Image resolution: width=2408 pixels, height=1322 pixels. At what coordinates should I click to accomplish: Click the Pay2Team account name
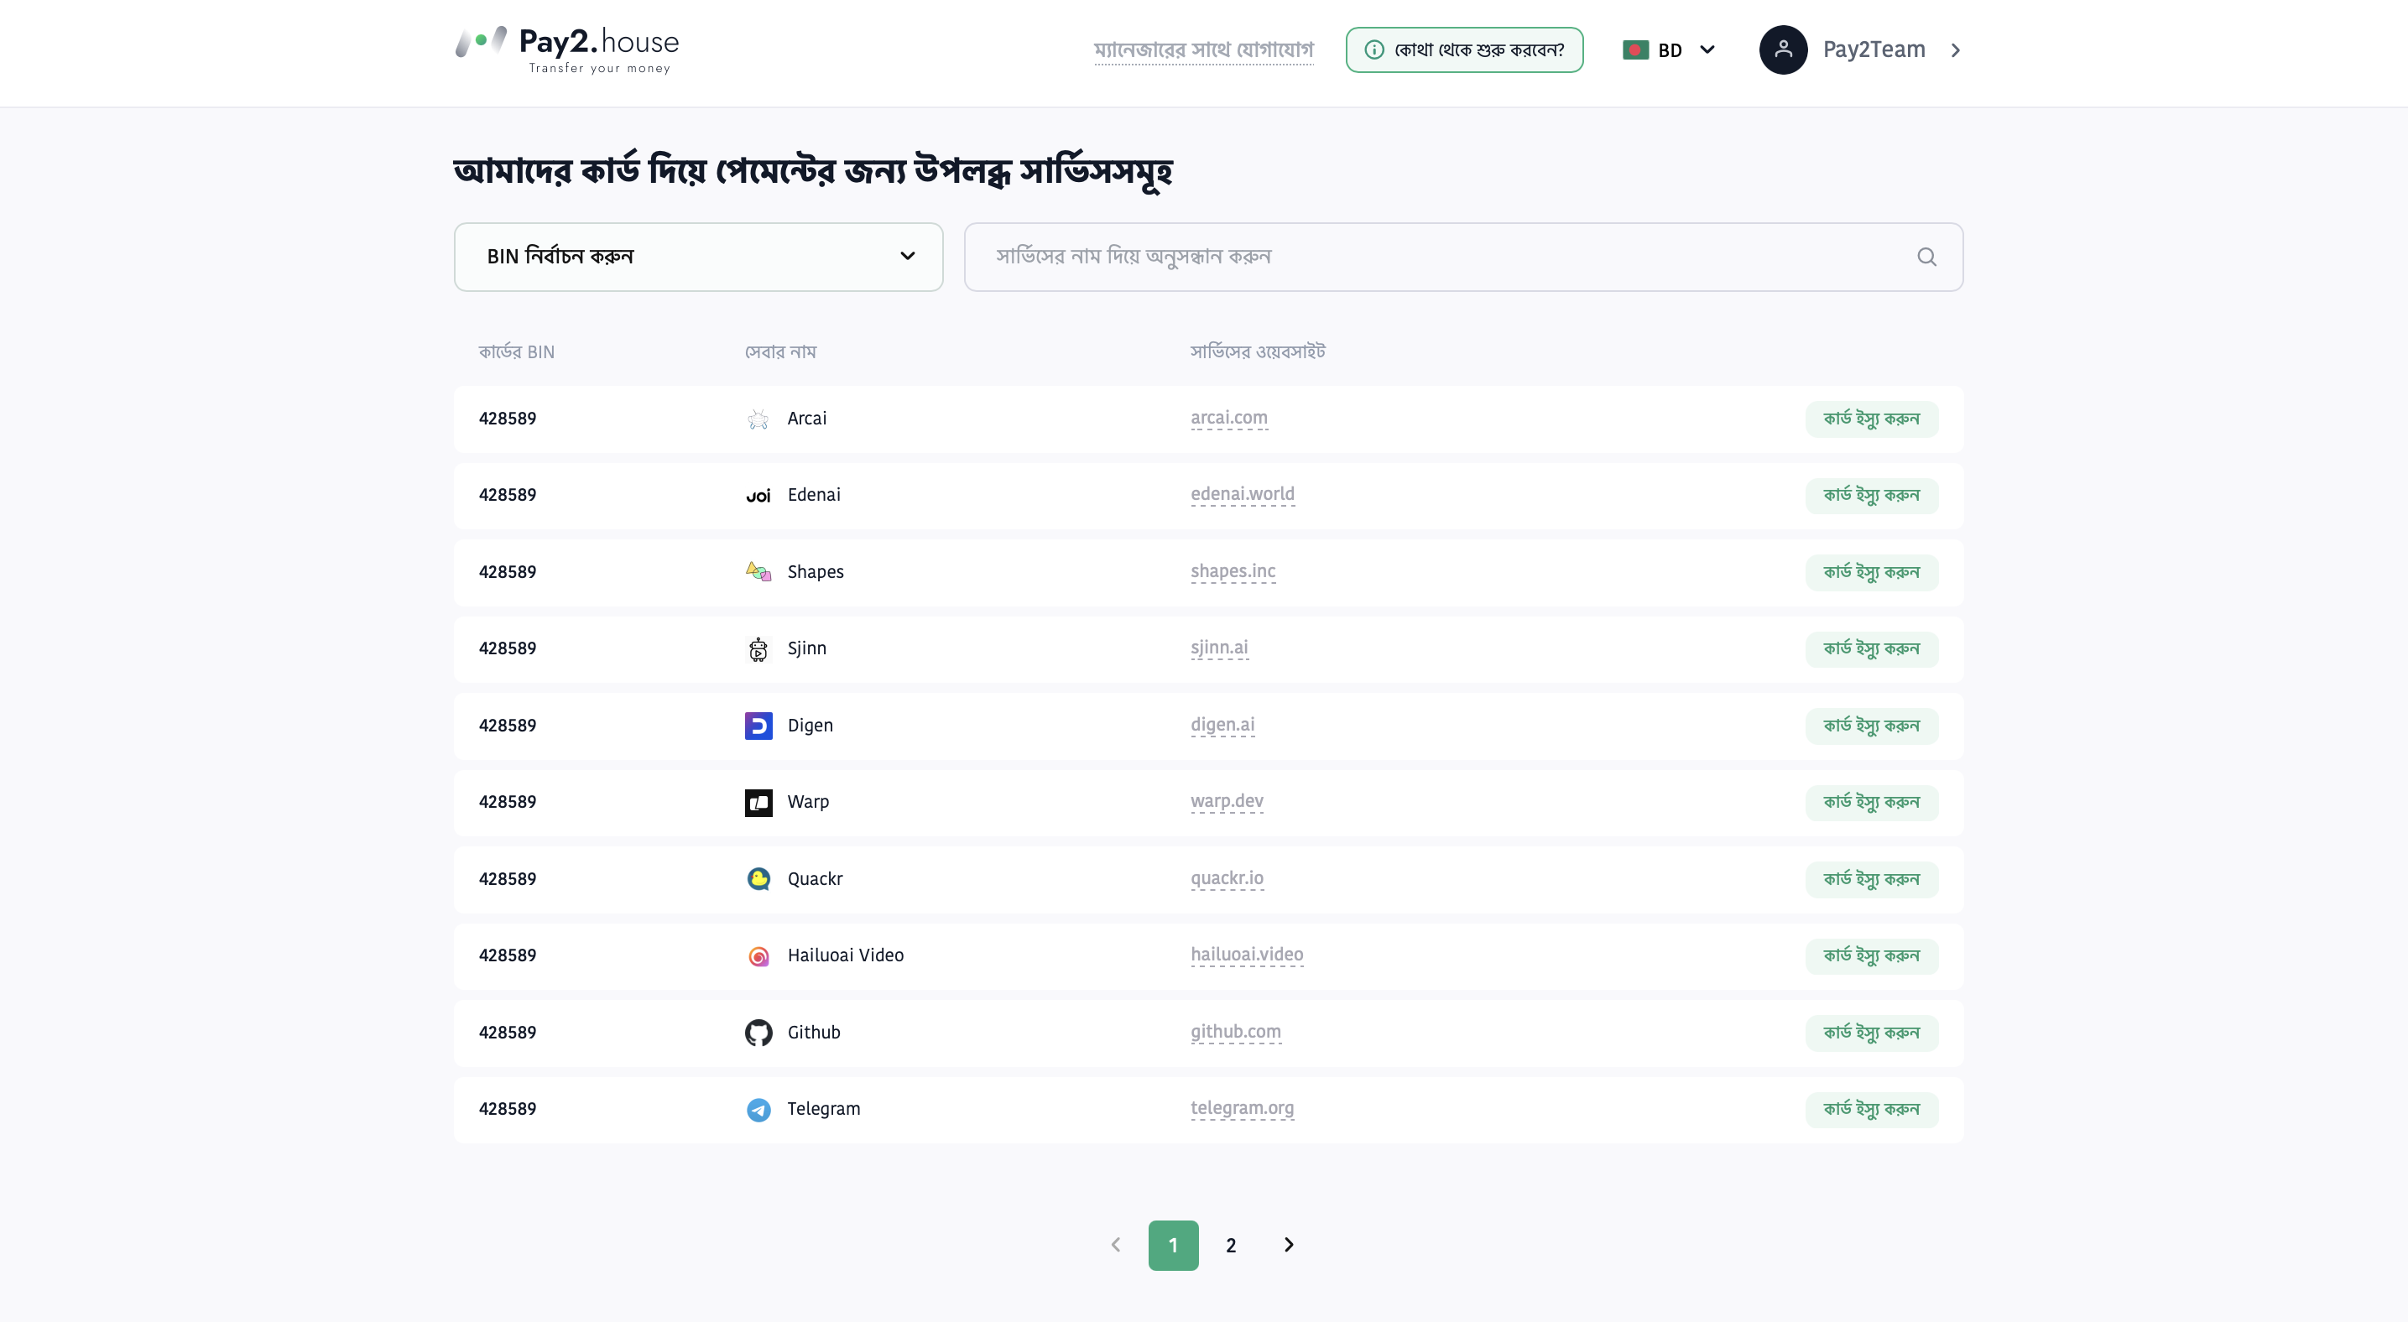(1874, 49)
